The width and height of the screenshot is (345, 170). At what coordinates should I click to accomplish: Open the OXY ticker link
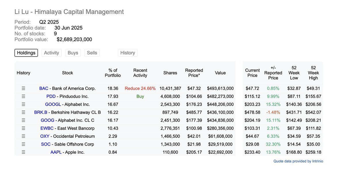45,136
